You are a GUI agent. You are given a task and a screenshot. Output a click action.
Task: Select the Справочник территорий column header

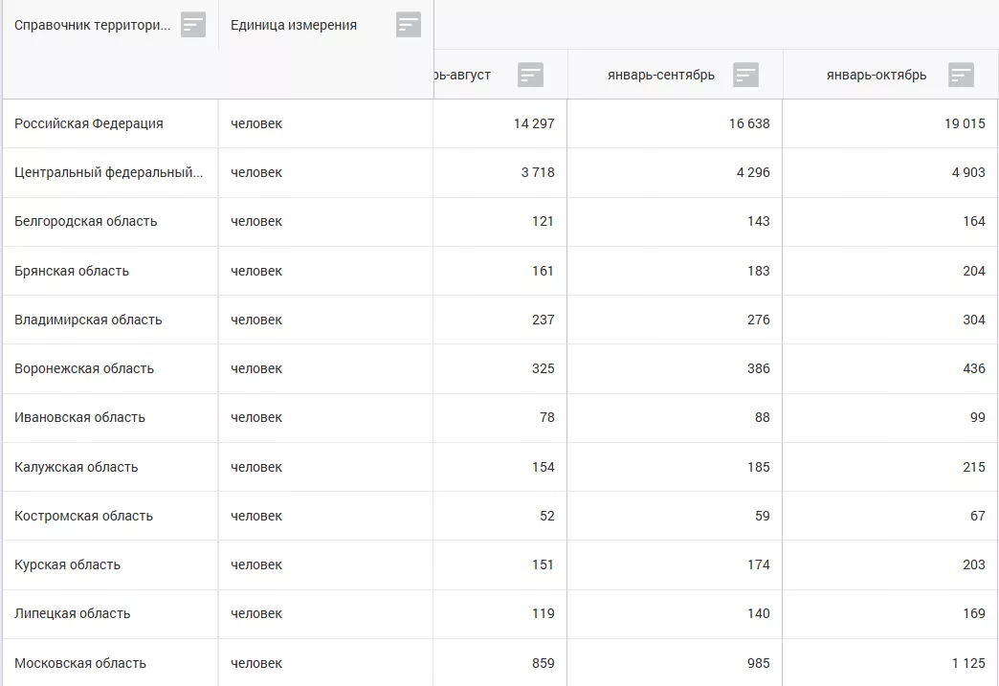93,26
